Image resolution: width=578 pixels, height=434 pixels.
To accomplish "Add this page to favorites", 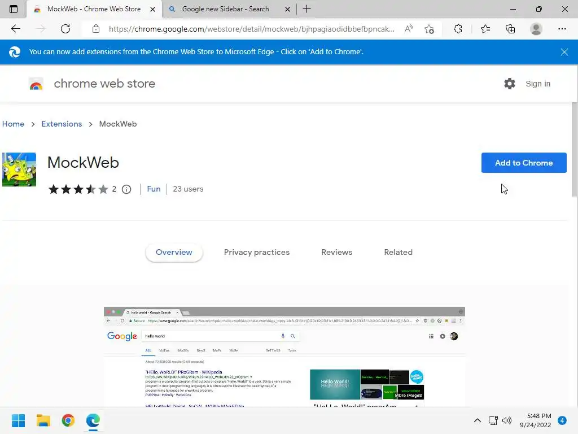I will coord(429,29).
